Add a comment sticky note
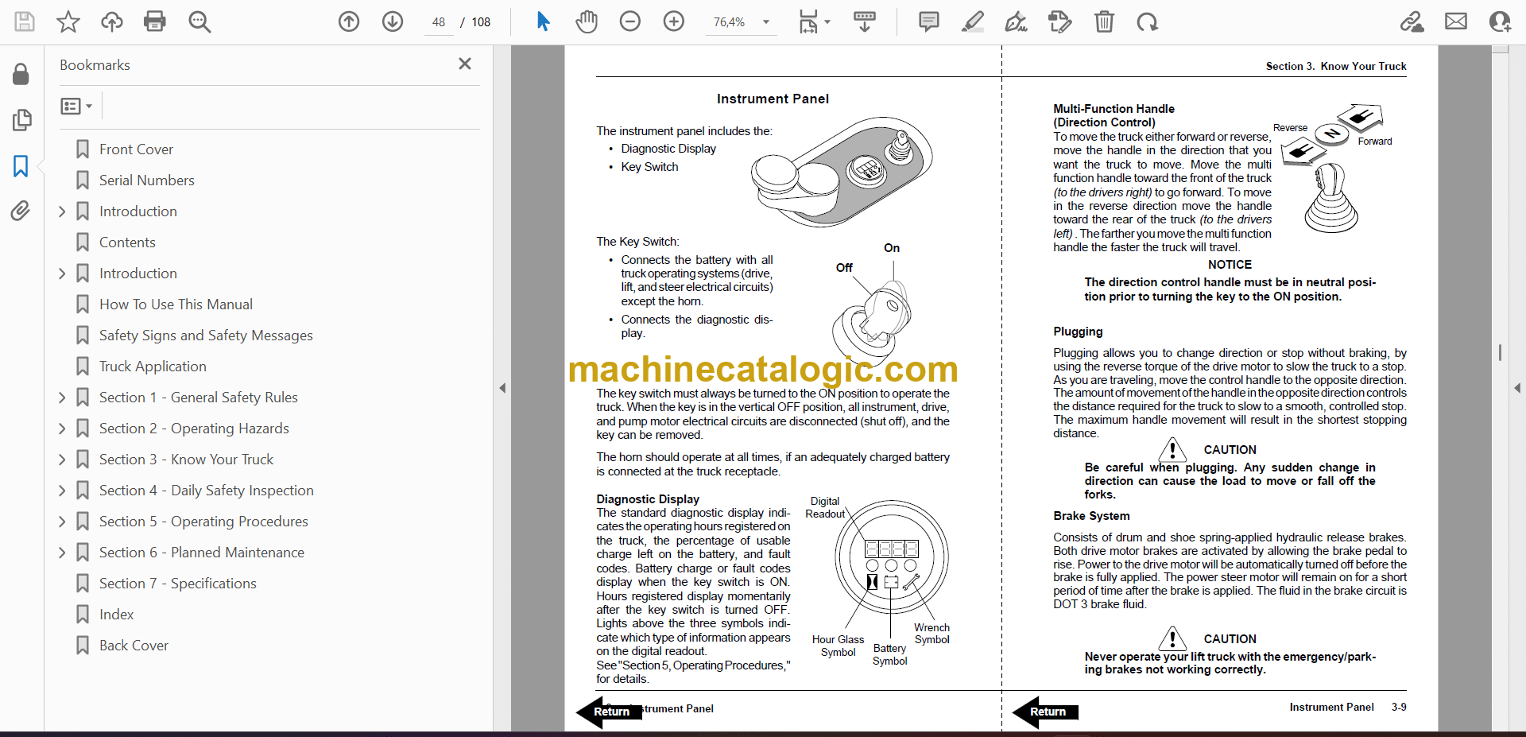 (x=928, y=21)
